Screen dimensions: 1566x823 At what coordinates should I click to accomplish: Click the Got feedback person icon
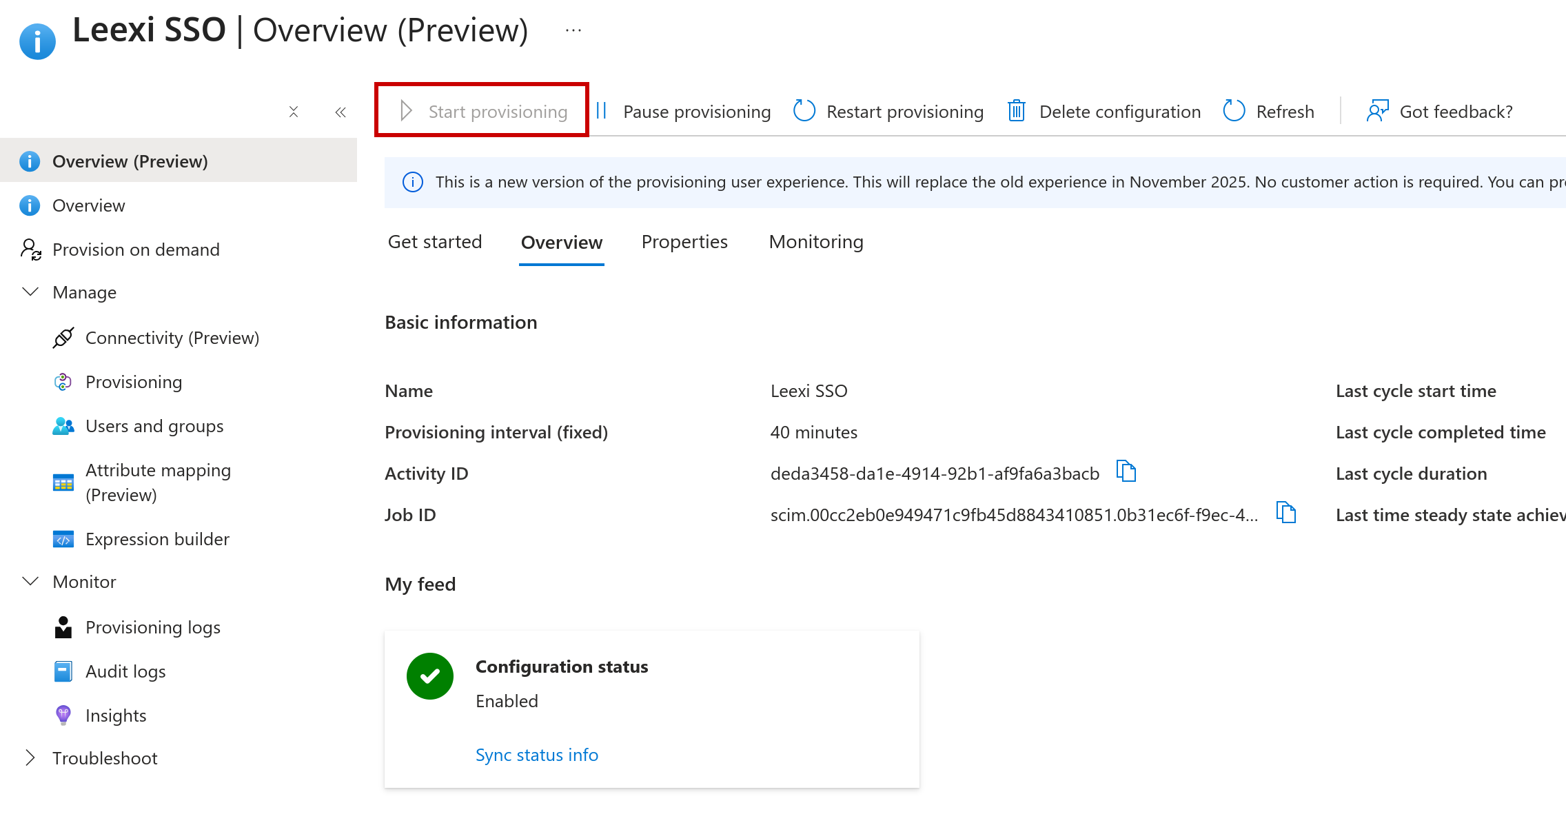click(x=1377, y=111)
